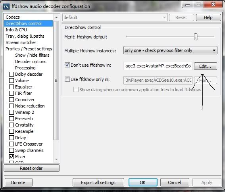Click the Merit slider handle

coord(196,37)
